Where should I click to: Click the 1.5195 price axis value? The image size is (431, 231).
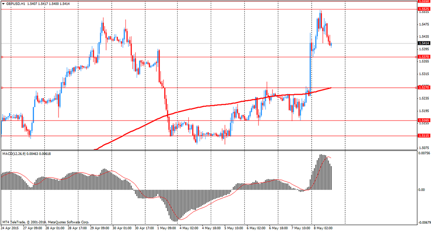pos(424,111)
